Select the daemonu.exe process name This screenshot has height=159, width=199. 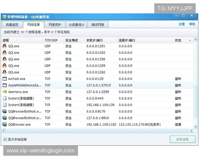[18, 92]
